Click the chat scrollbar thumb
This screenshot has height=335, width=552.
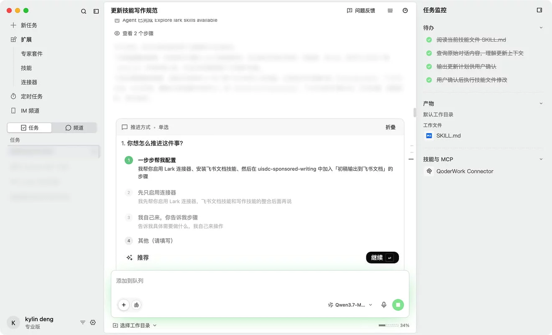415,112
